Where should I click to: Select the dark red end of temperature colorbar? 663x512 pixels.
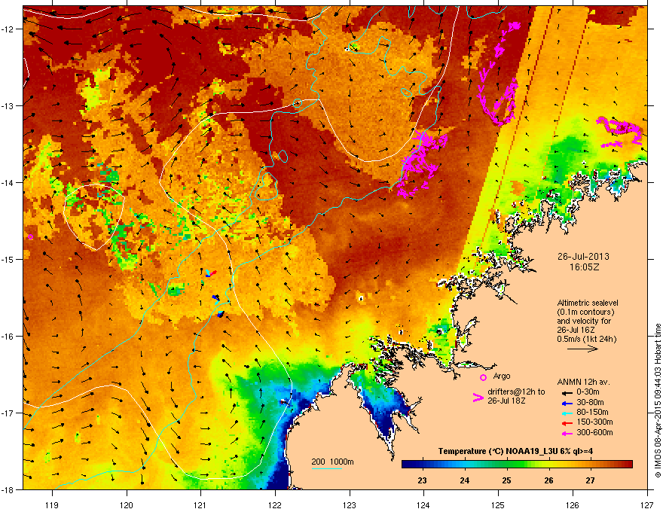[627, 465]
